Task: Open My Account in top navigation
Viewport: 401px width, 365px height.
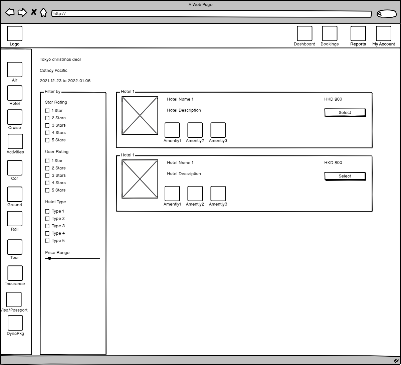Action: (x=383, y=34)
